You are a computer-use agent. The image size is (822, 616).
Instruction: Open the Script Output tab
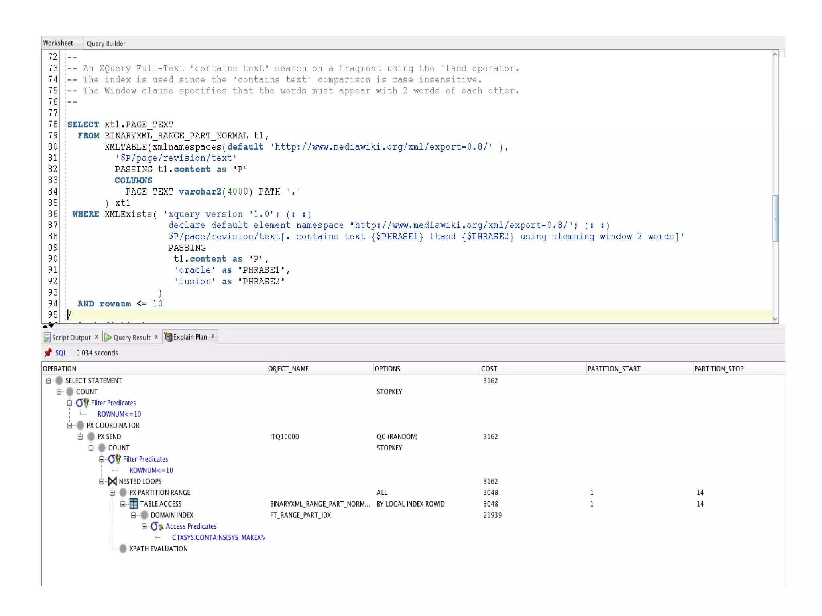pyautogui.click(x=71, y=338)
